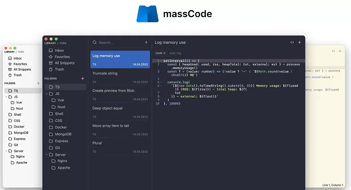Select Move array item to tail snippet
351x190 pixels.
tap(120, 130)
